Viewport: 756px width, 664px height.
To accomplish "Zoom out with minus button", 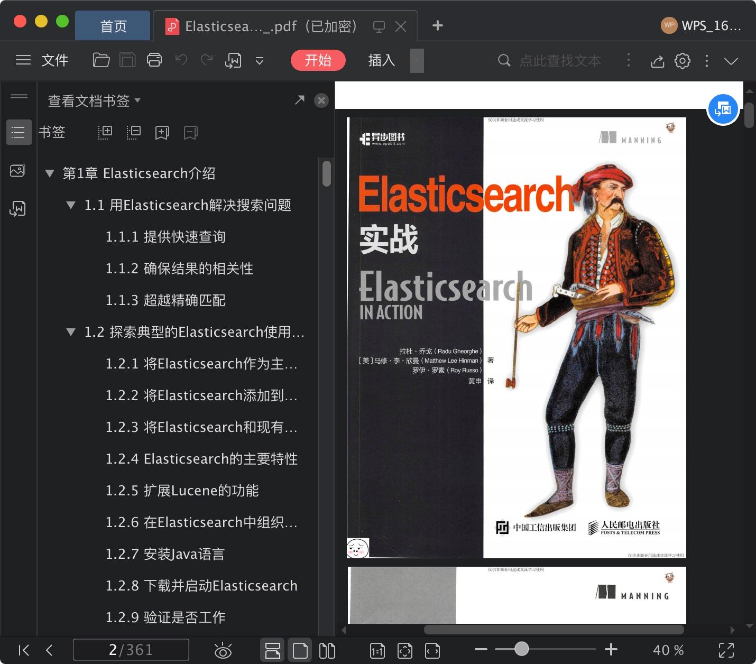I will pyautogui.click(x=481, y=649).
